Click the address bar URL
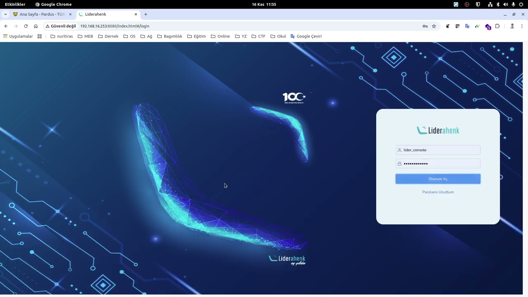 pyautogui.click(x=115, y=26)
